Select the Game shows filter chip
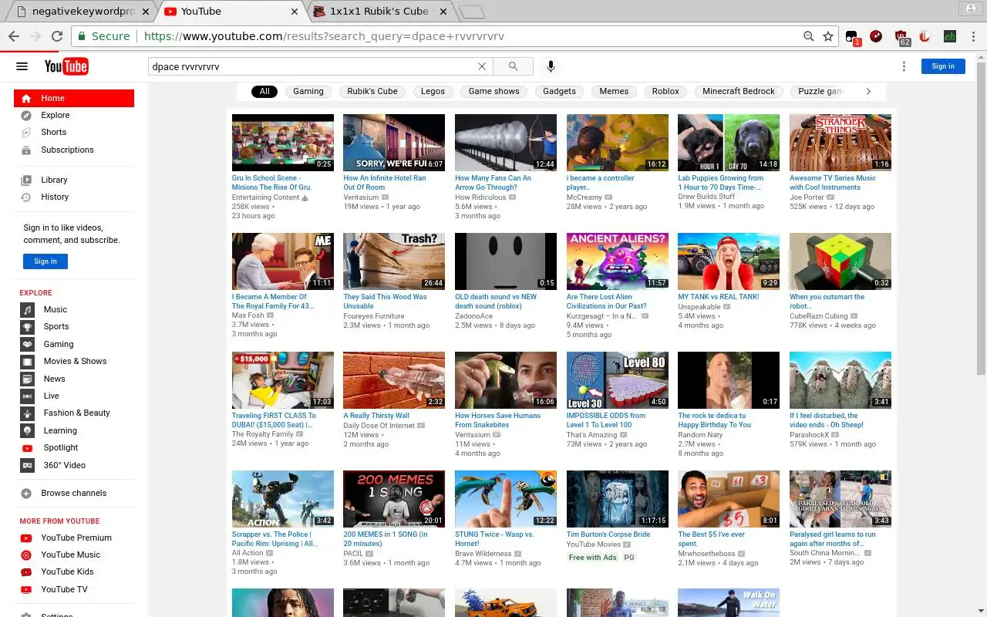 (494, 91)
